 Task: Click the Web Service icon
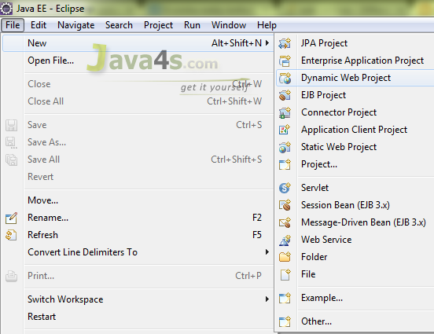pyautogui.click(x=285, y=240)
